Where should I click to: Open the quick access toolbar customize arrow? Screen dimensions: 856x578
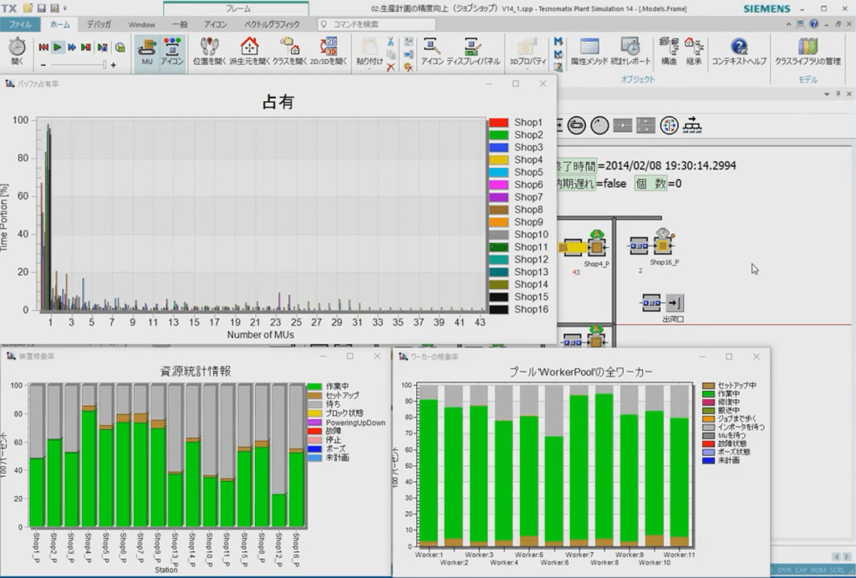pos(65,8)
